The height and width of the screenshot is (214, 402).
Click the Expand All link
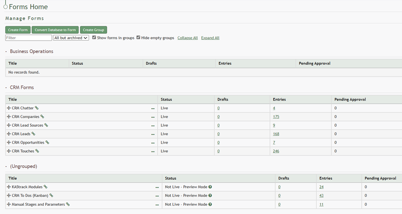coord(210,38)
